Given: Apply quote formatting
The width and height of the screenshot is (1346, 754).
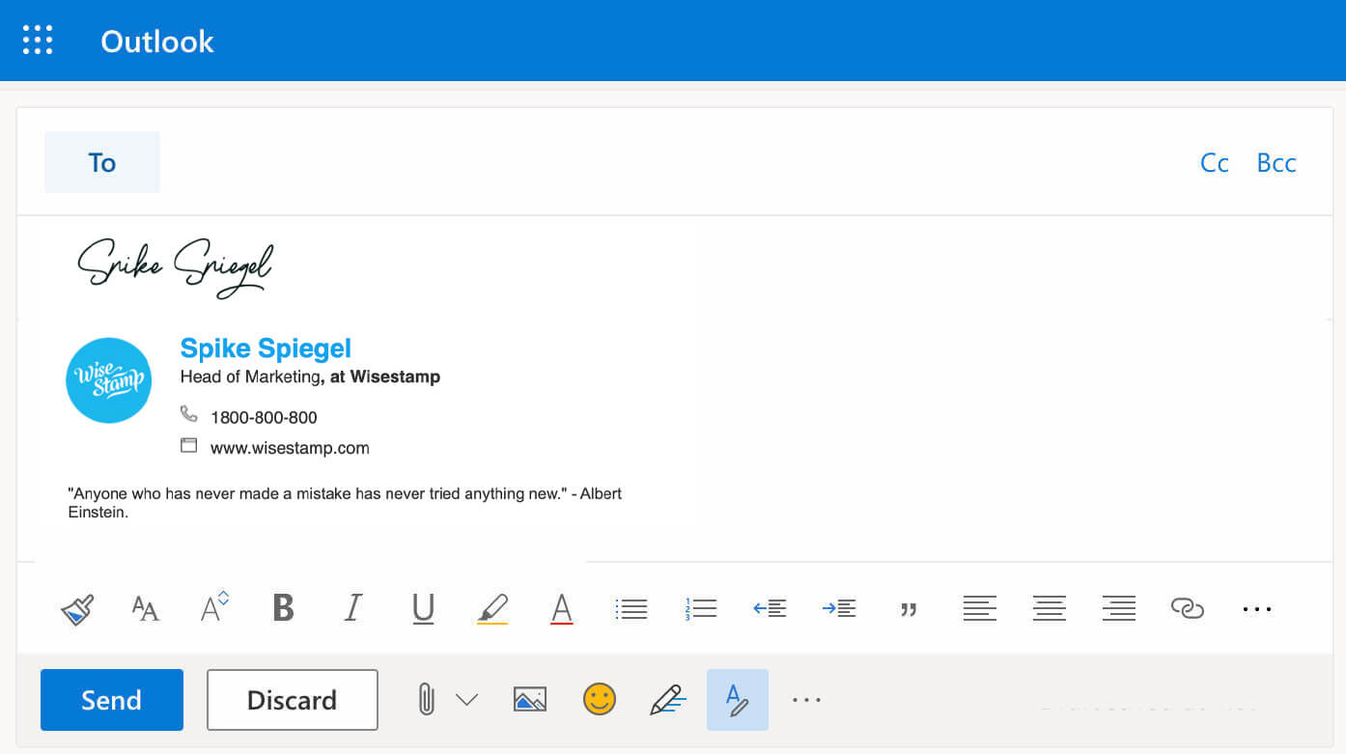Looking at the screenshot, I should [x=909, y=610].
